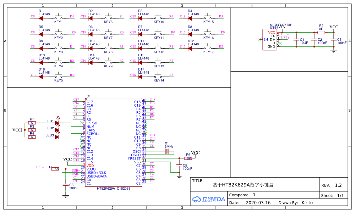
Task: Click the U1 designator label
Action: (88, 96)
